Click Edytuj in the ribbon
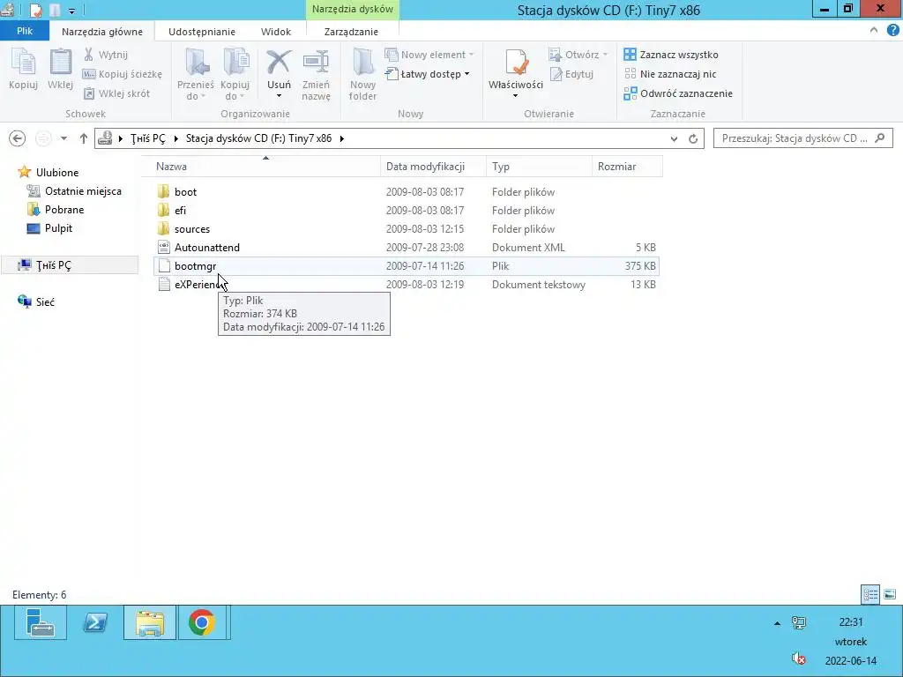This screenshot has height=677, width=903. (x=571, y=74)
